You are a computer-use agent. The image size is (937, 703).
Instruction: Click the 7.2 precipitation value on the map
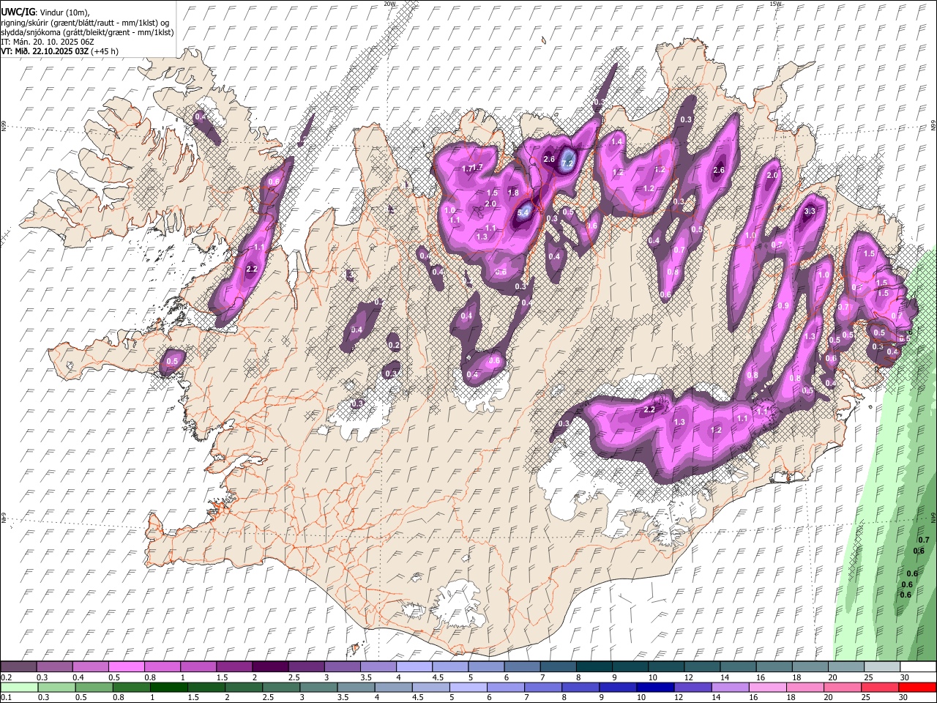(x=567, y=163)
